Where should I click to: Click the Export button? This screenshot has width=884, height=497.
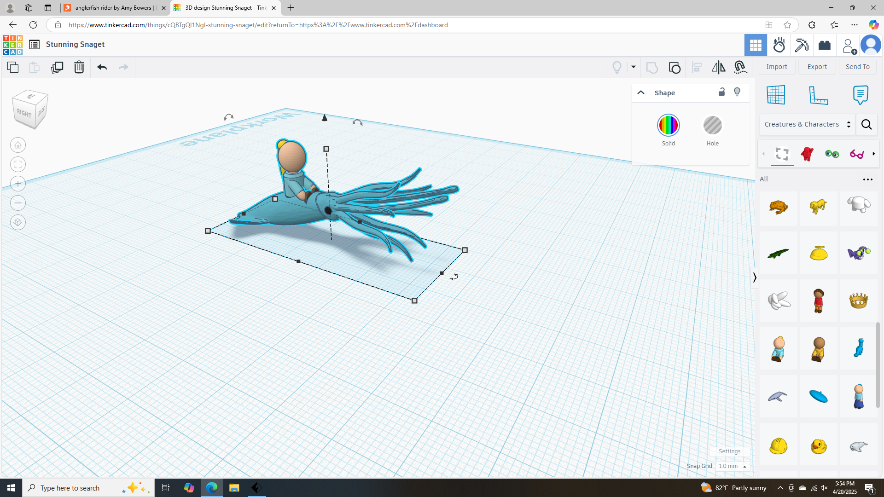click(817, 67)
